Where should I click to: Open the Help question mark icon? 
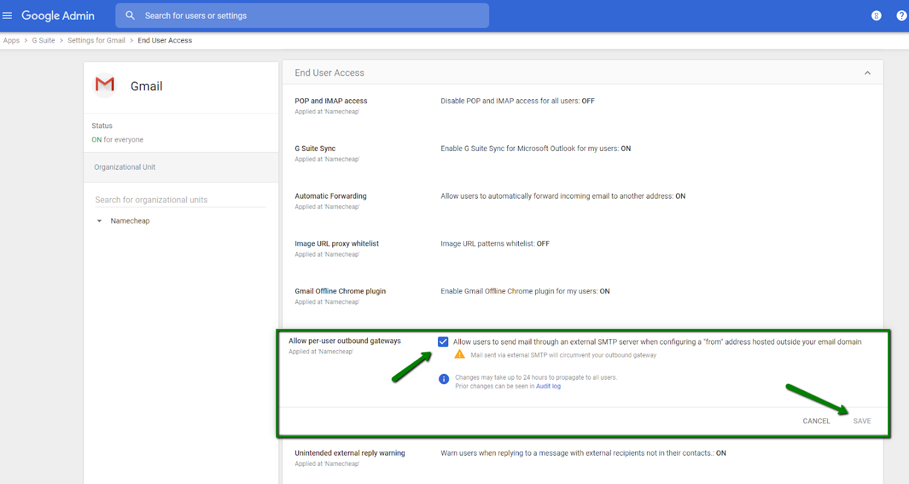pos(902,15)
